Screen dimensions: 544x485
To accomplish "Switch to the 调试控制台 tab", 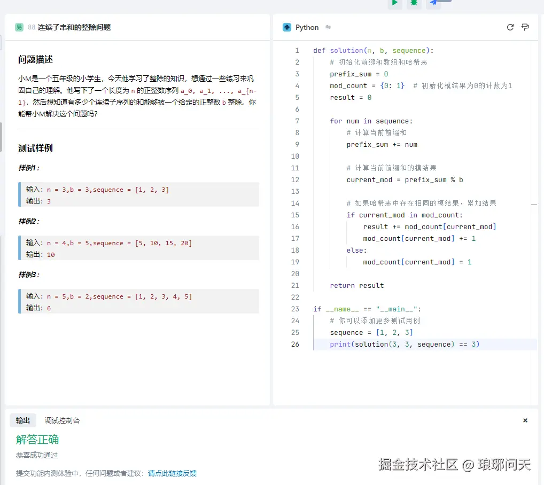I will [x=62, y=420].
